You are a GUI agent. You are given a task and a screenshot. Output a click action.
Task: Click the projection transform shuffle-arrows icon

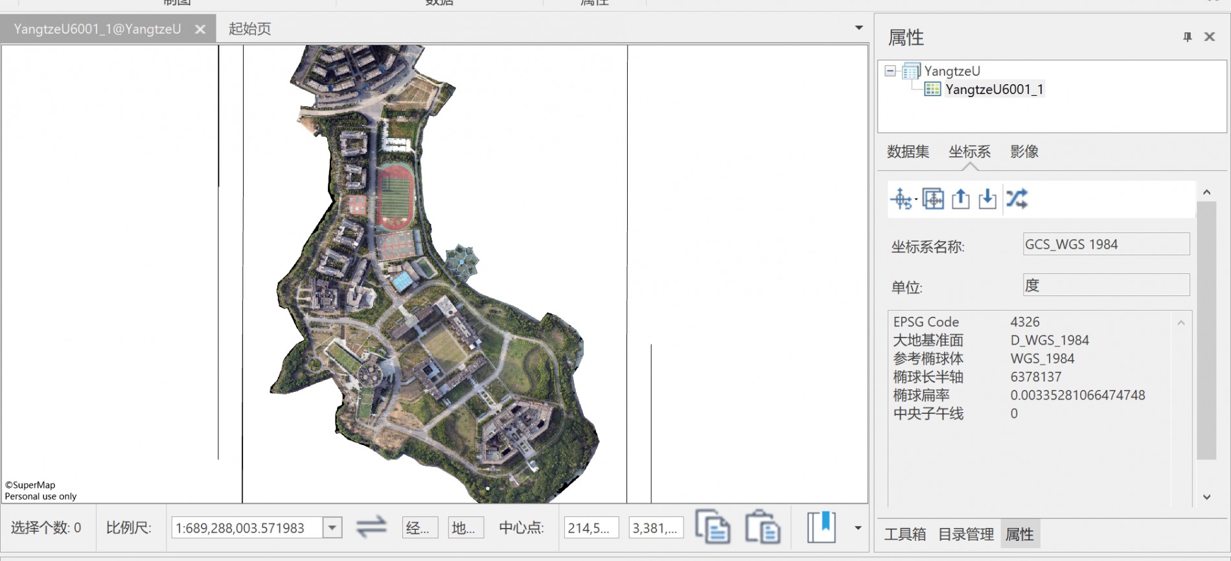tap(1017, 199)
